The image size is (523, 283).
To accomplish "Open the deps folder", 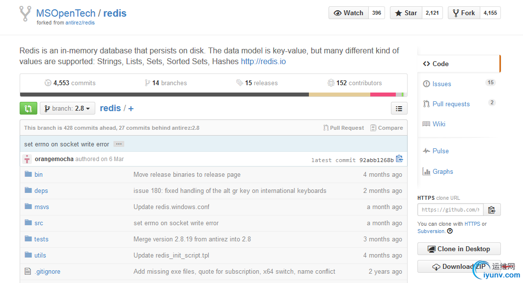I will (41, 190).
